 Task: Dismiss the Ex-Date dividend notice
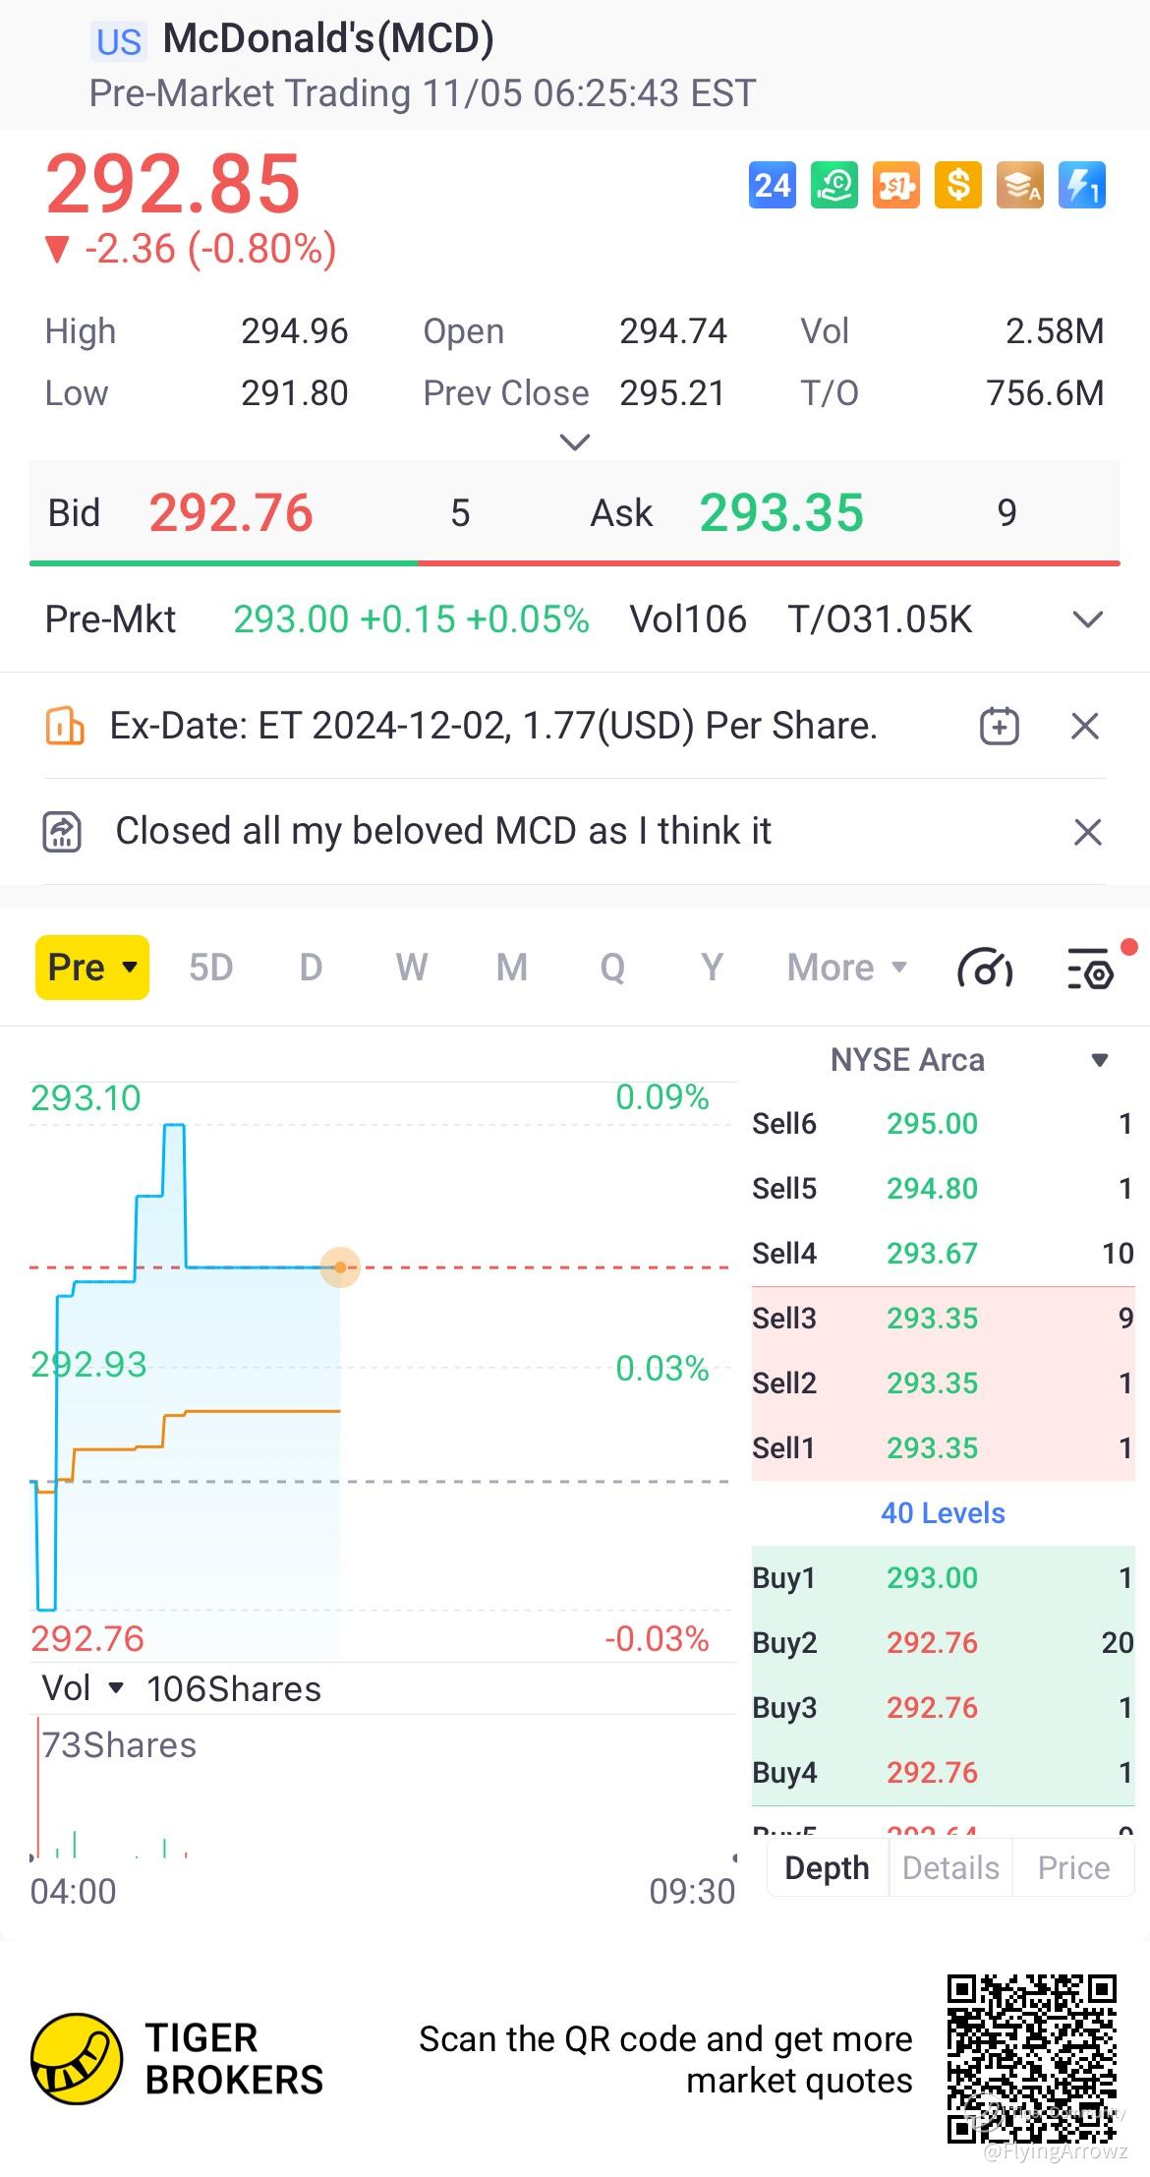[1084, 727]
